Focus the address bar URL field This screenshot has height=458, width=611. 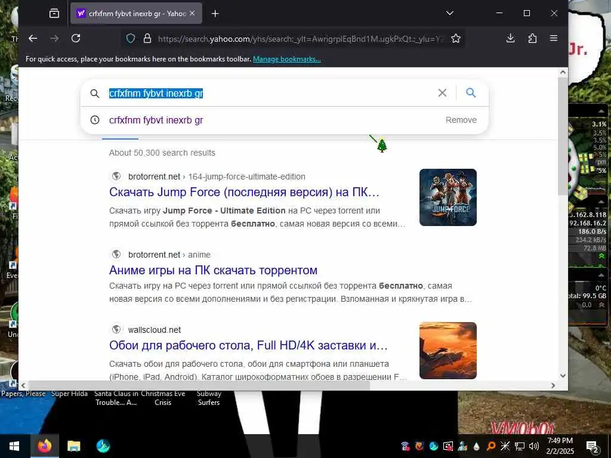tap(301, 39)
